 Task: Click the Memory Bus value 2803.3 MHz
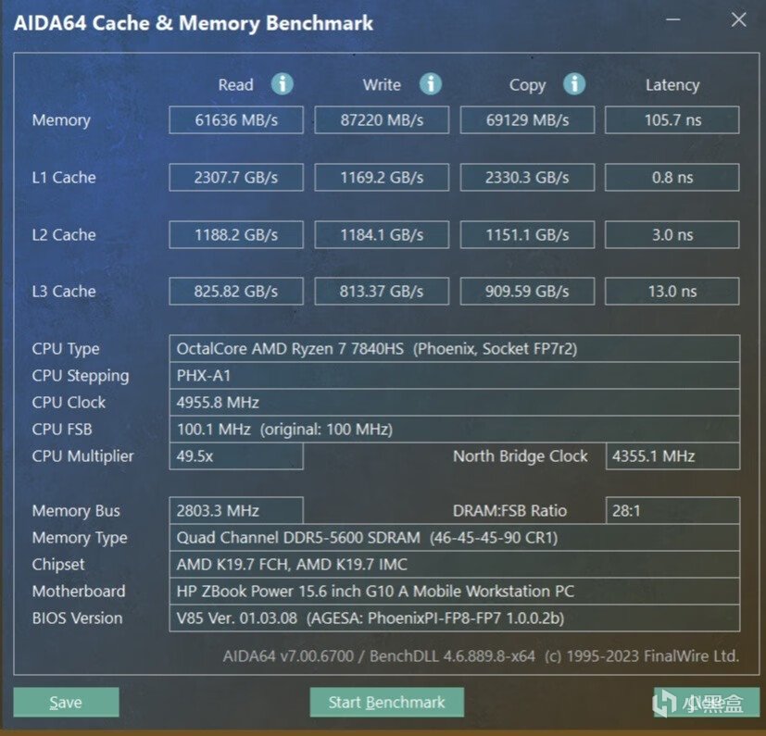(x=236, y=511)
